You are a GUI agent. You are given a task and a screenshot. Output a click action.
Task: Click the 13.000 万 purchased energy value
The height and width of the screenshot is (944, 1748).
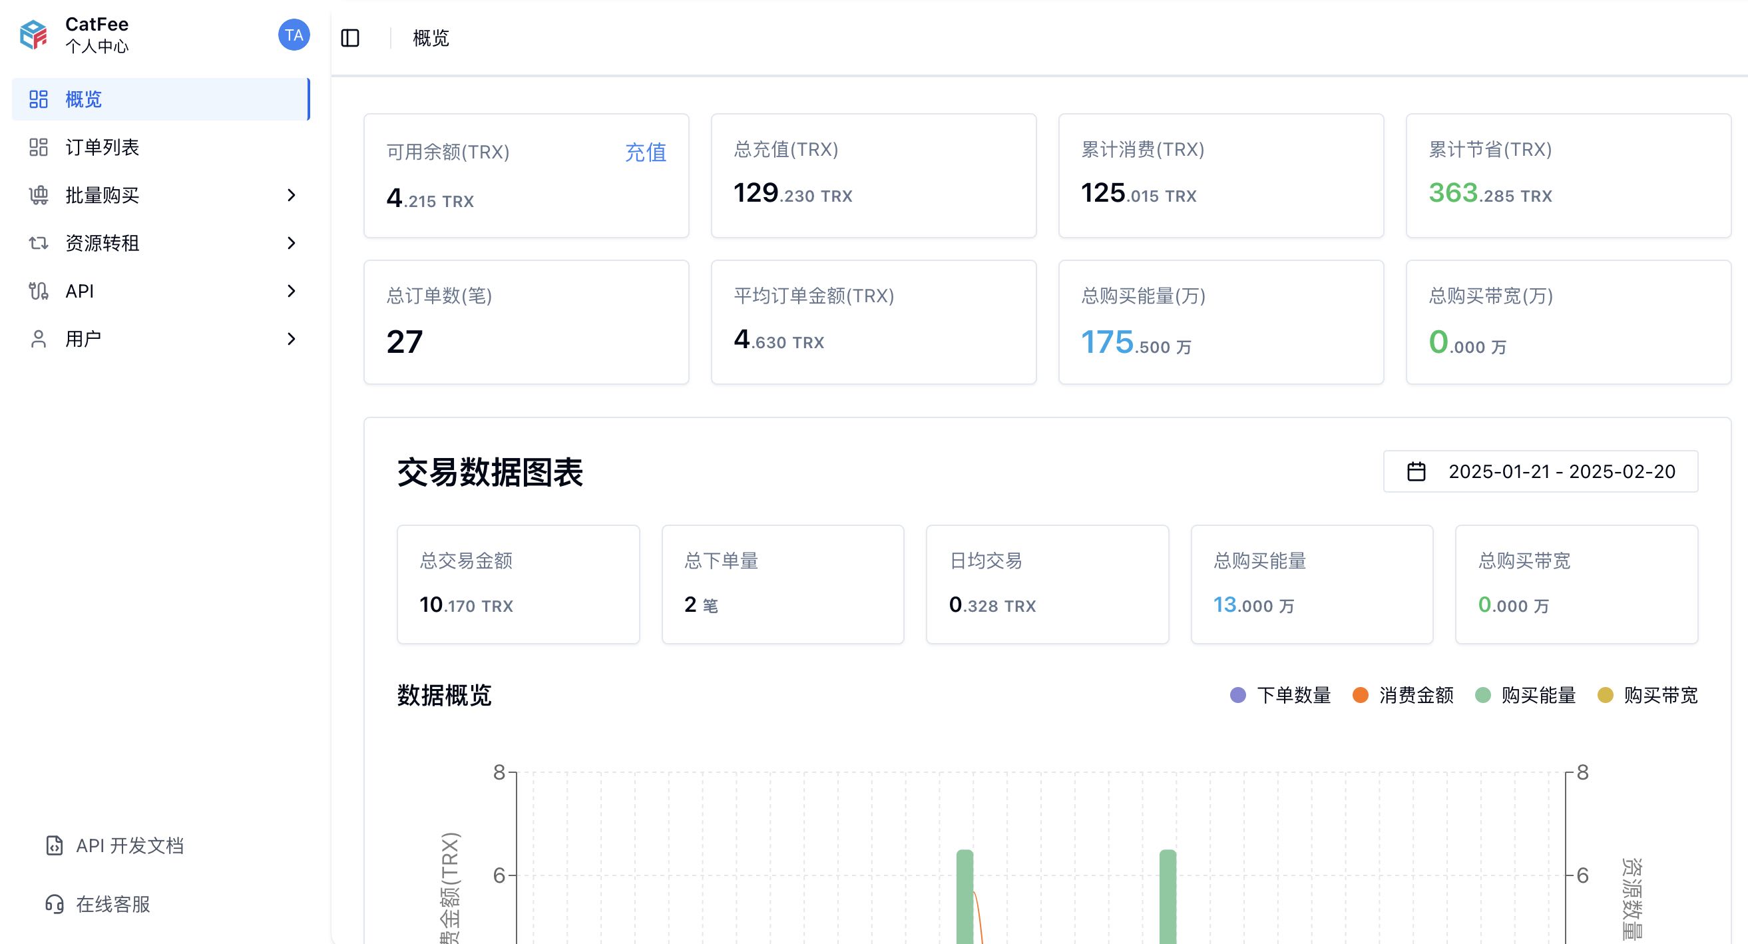point(1253,604)
